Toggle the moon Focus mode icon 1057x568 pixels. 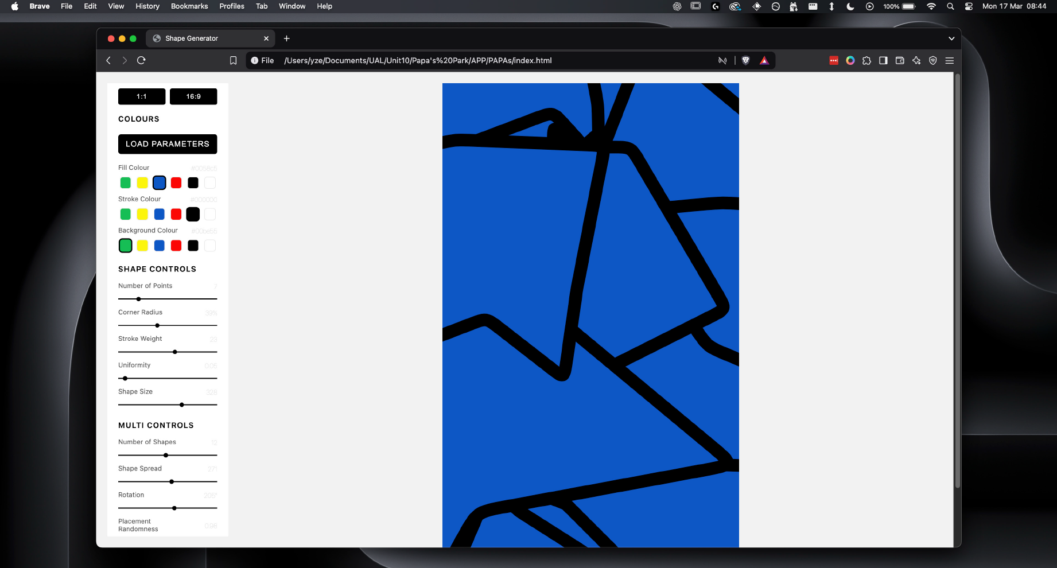[x=850, y=6]
